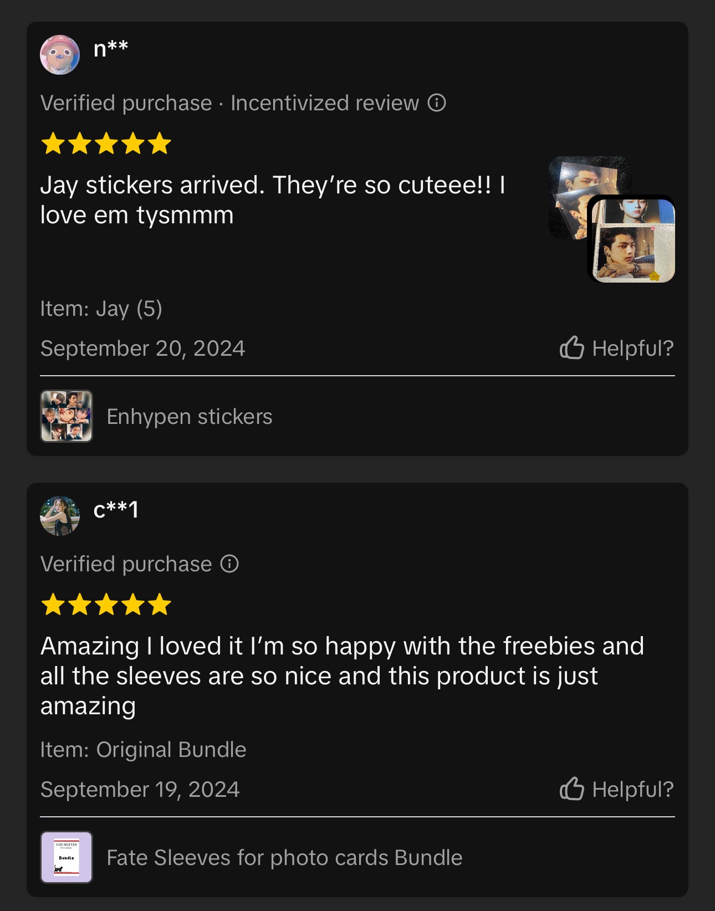The image size is (715, 911).
Task: Open info icon next to Incentivized review
Action: tap(437, 103)
